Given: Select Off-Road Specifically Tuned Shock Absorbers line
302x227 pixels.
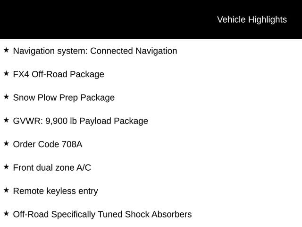Looking at the screenshot, I should (102, 214).
